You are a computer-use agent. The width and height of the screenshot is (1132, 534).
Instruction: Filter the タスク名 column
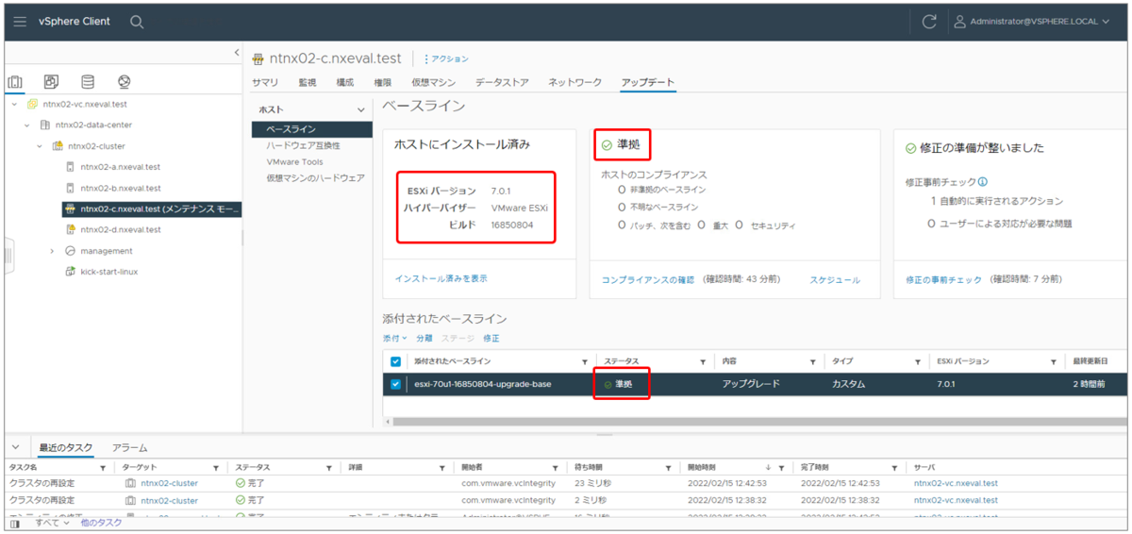(103, 468)
